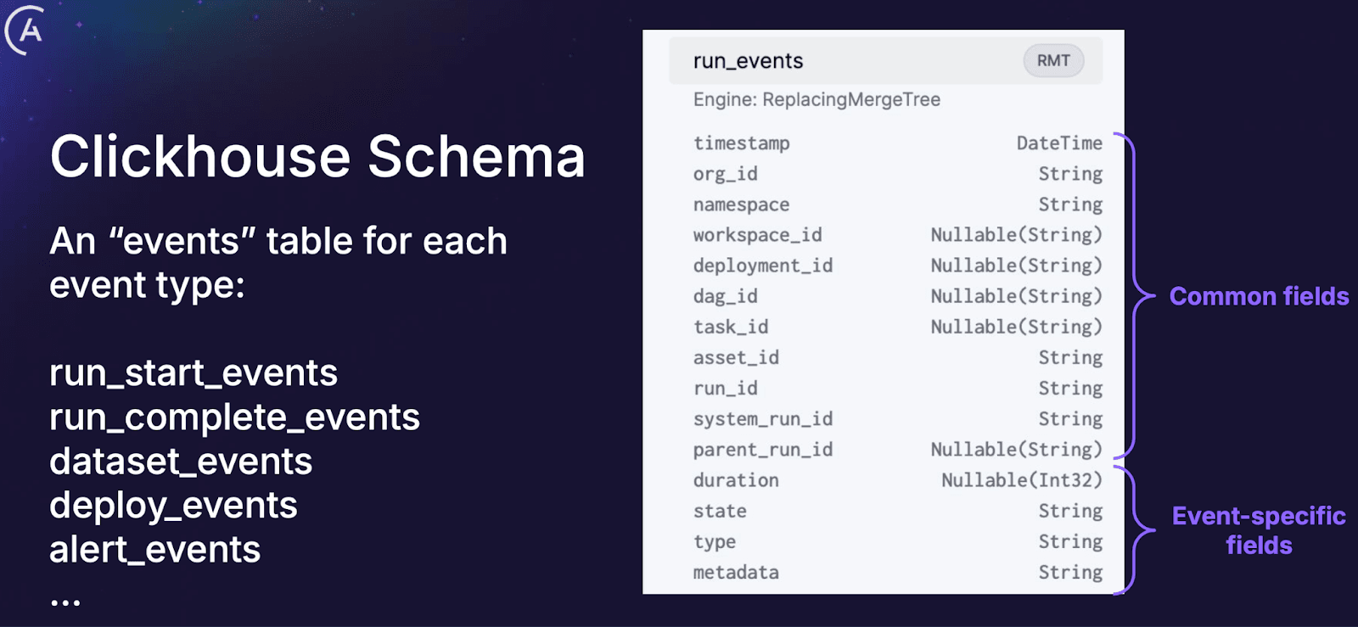Image resolution: width=1358 pixels, height=627 pixels.
Task: Select the timestamp field row
Action: coord(896,143)
